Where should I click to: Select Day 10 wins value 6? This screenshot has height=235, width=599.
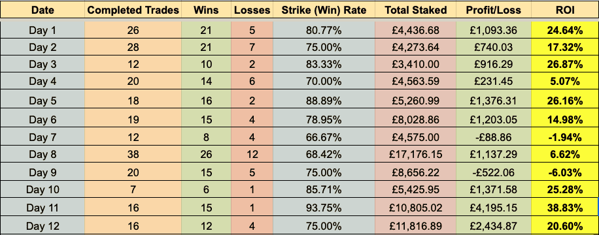(206, 189)
